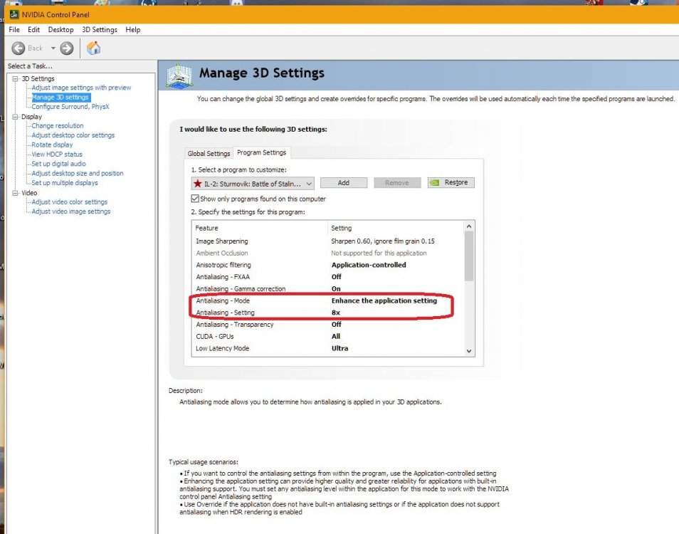Click scroll-down arrow of settings list

pos(469,351)
